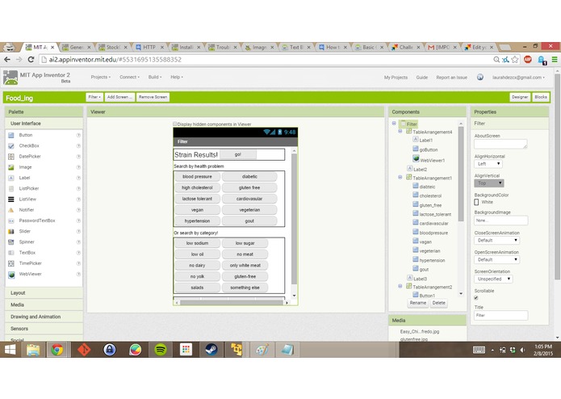The image size is (561, 399).
Task: Select the DatePicker palette icon
Action: (11, 157)
